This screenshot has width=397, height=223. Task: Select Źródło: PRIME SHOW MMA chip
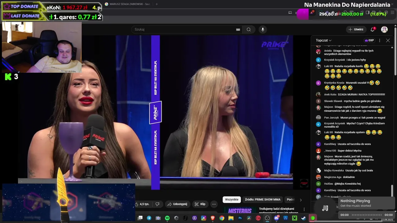pyautogui.click(x=262, y=199)
